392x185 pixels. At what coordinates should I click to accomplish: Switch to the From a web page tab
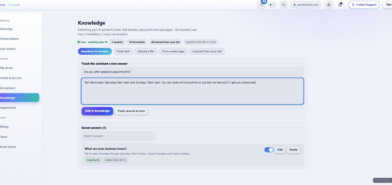[x=173, y=51]
